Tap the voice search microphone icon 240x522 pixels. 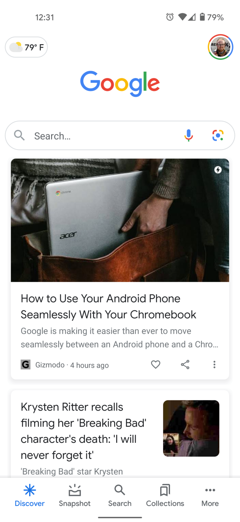pos(189,136)
